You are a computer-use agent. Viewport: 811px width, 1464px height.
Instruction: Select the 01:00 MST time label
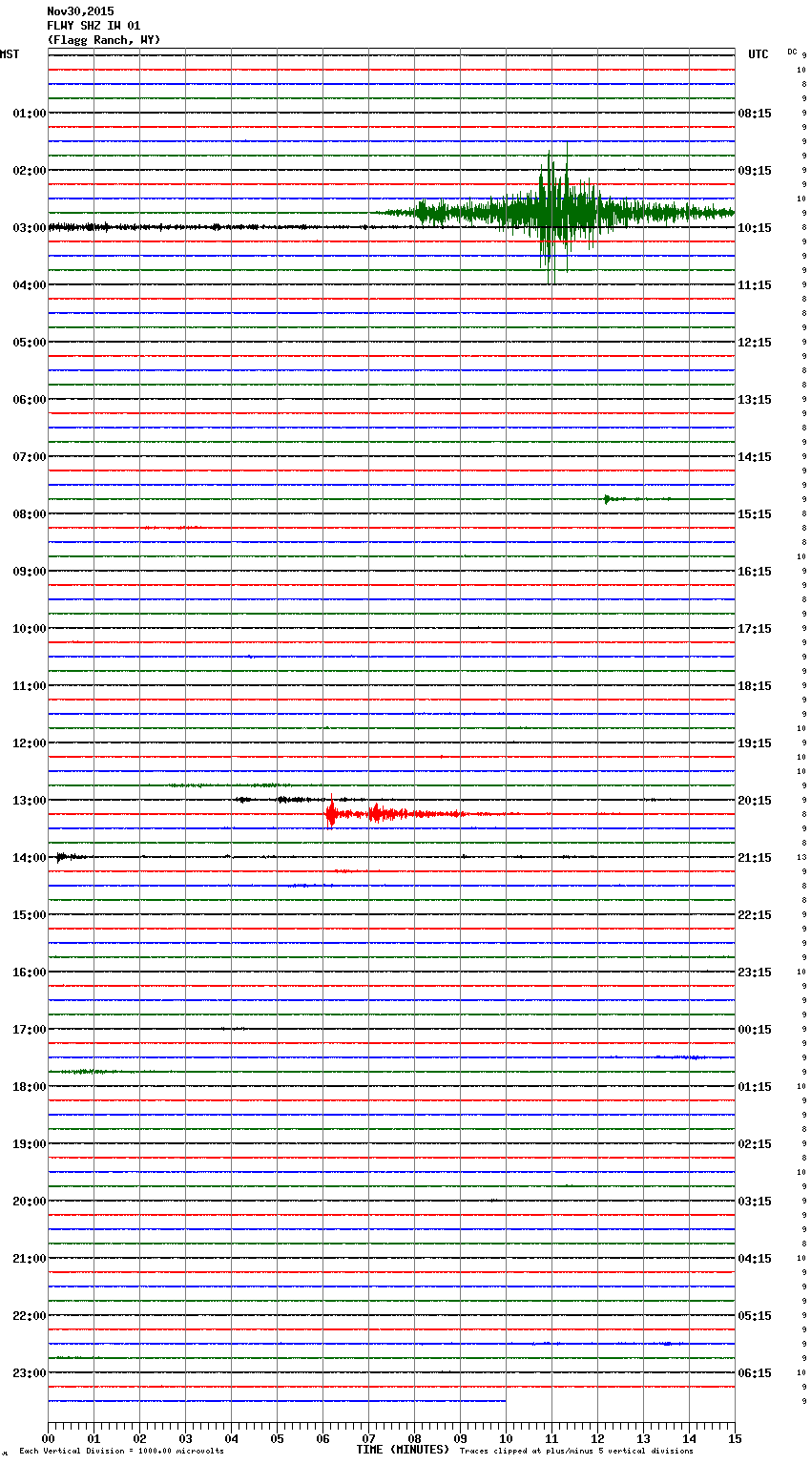click(30, 114)
